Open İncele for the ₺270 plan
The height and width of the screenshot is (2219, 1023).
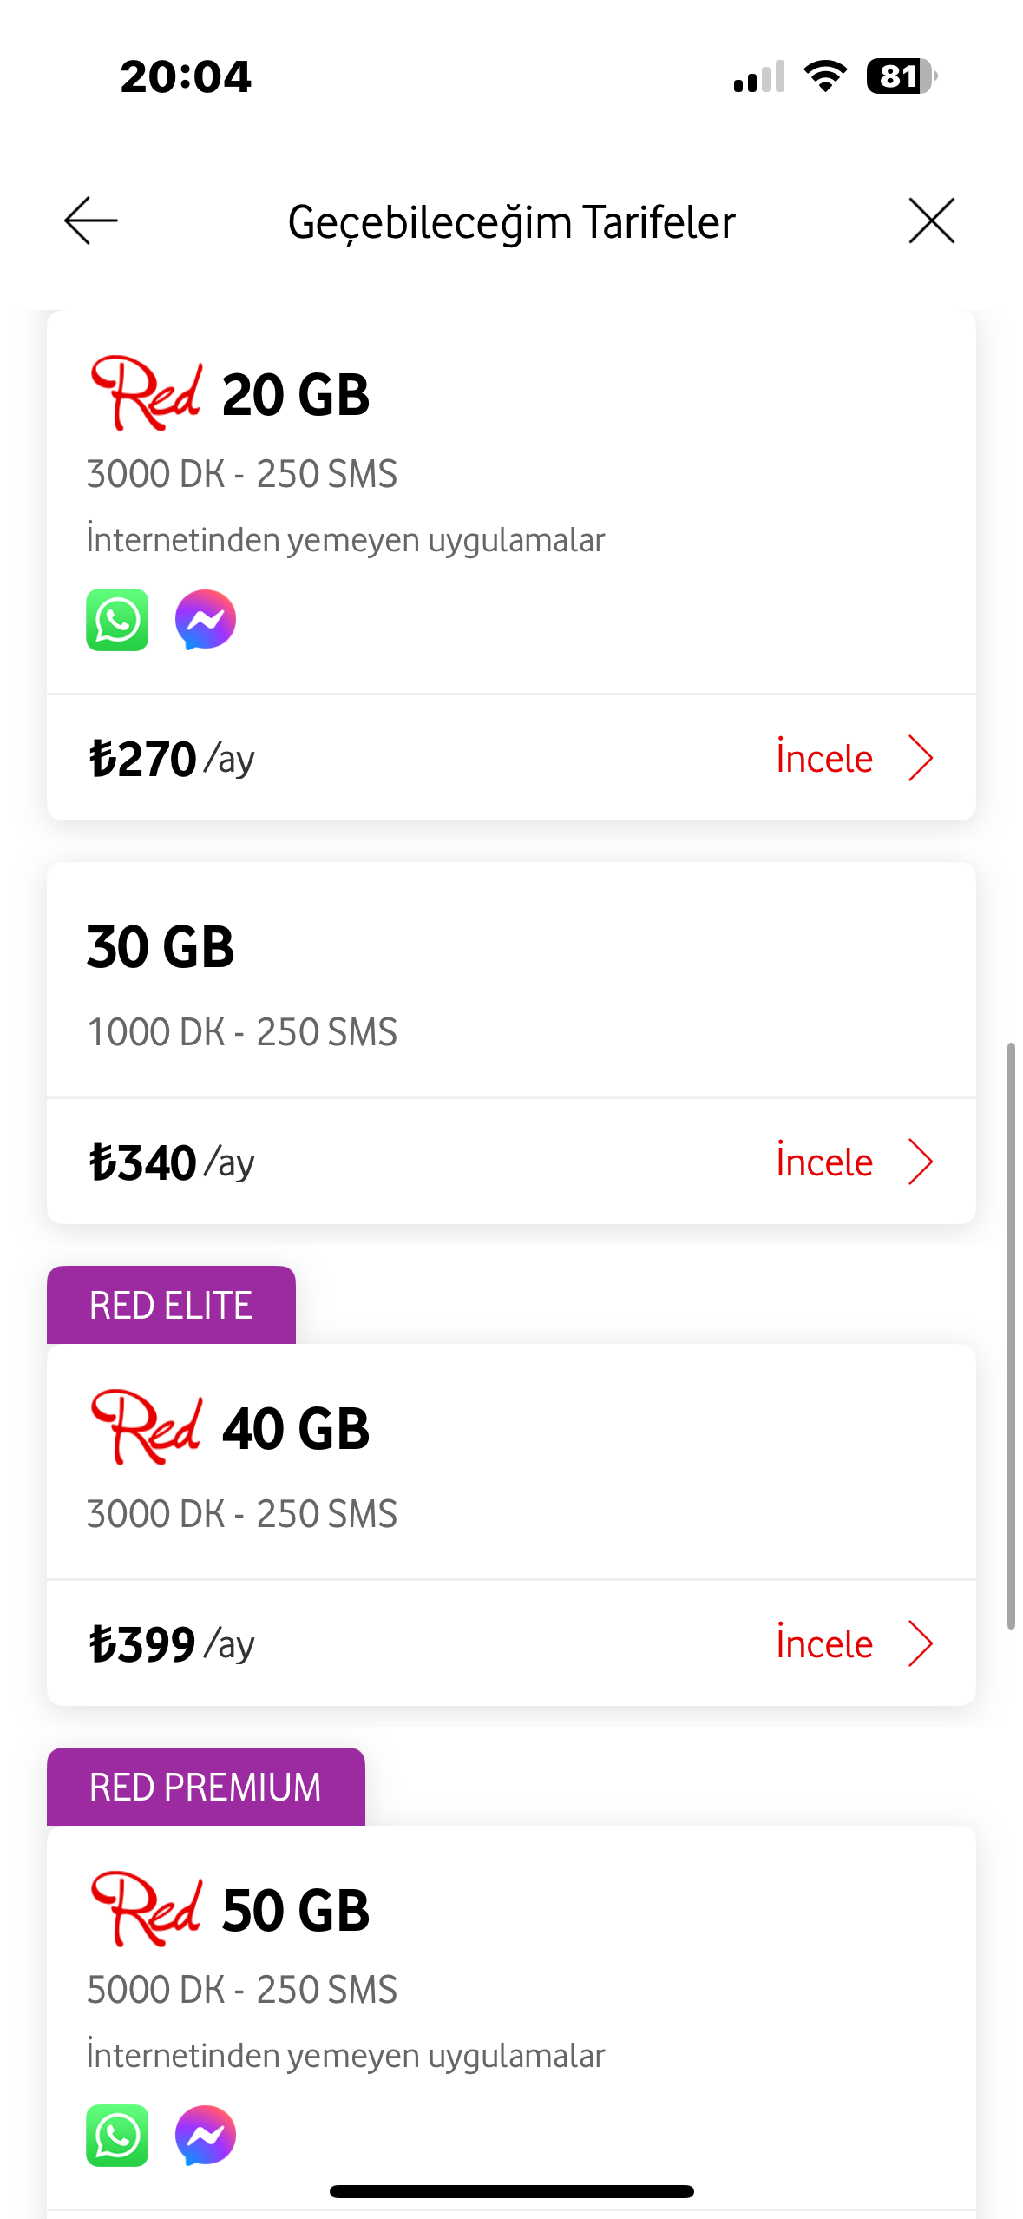(824, 758)
